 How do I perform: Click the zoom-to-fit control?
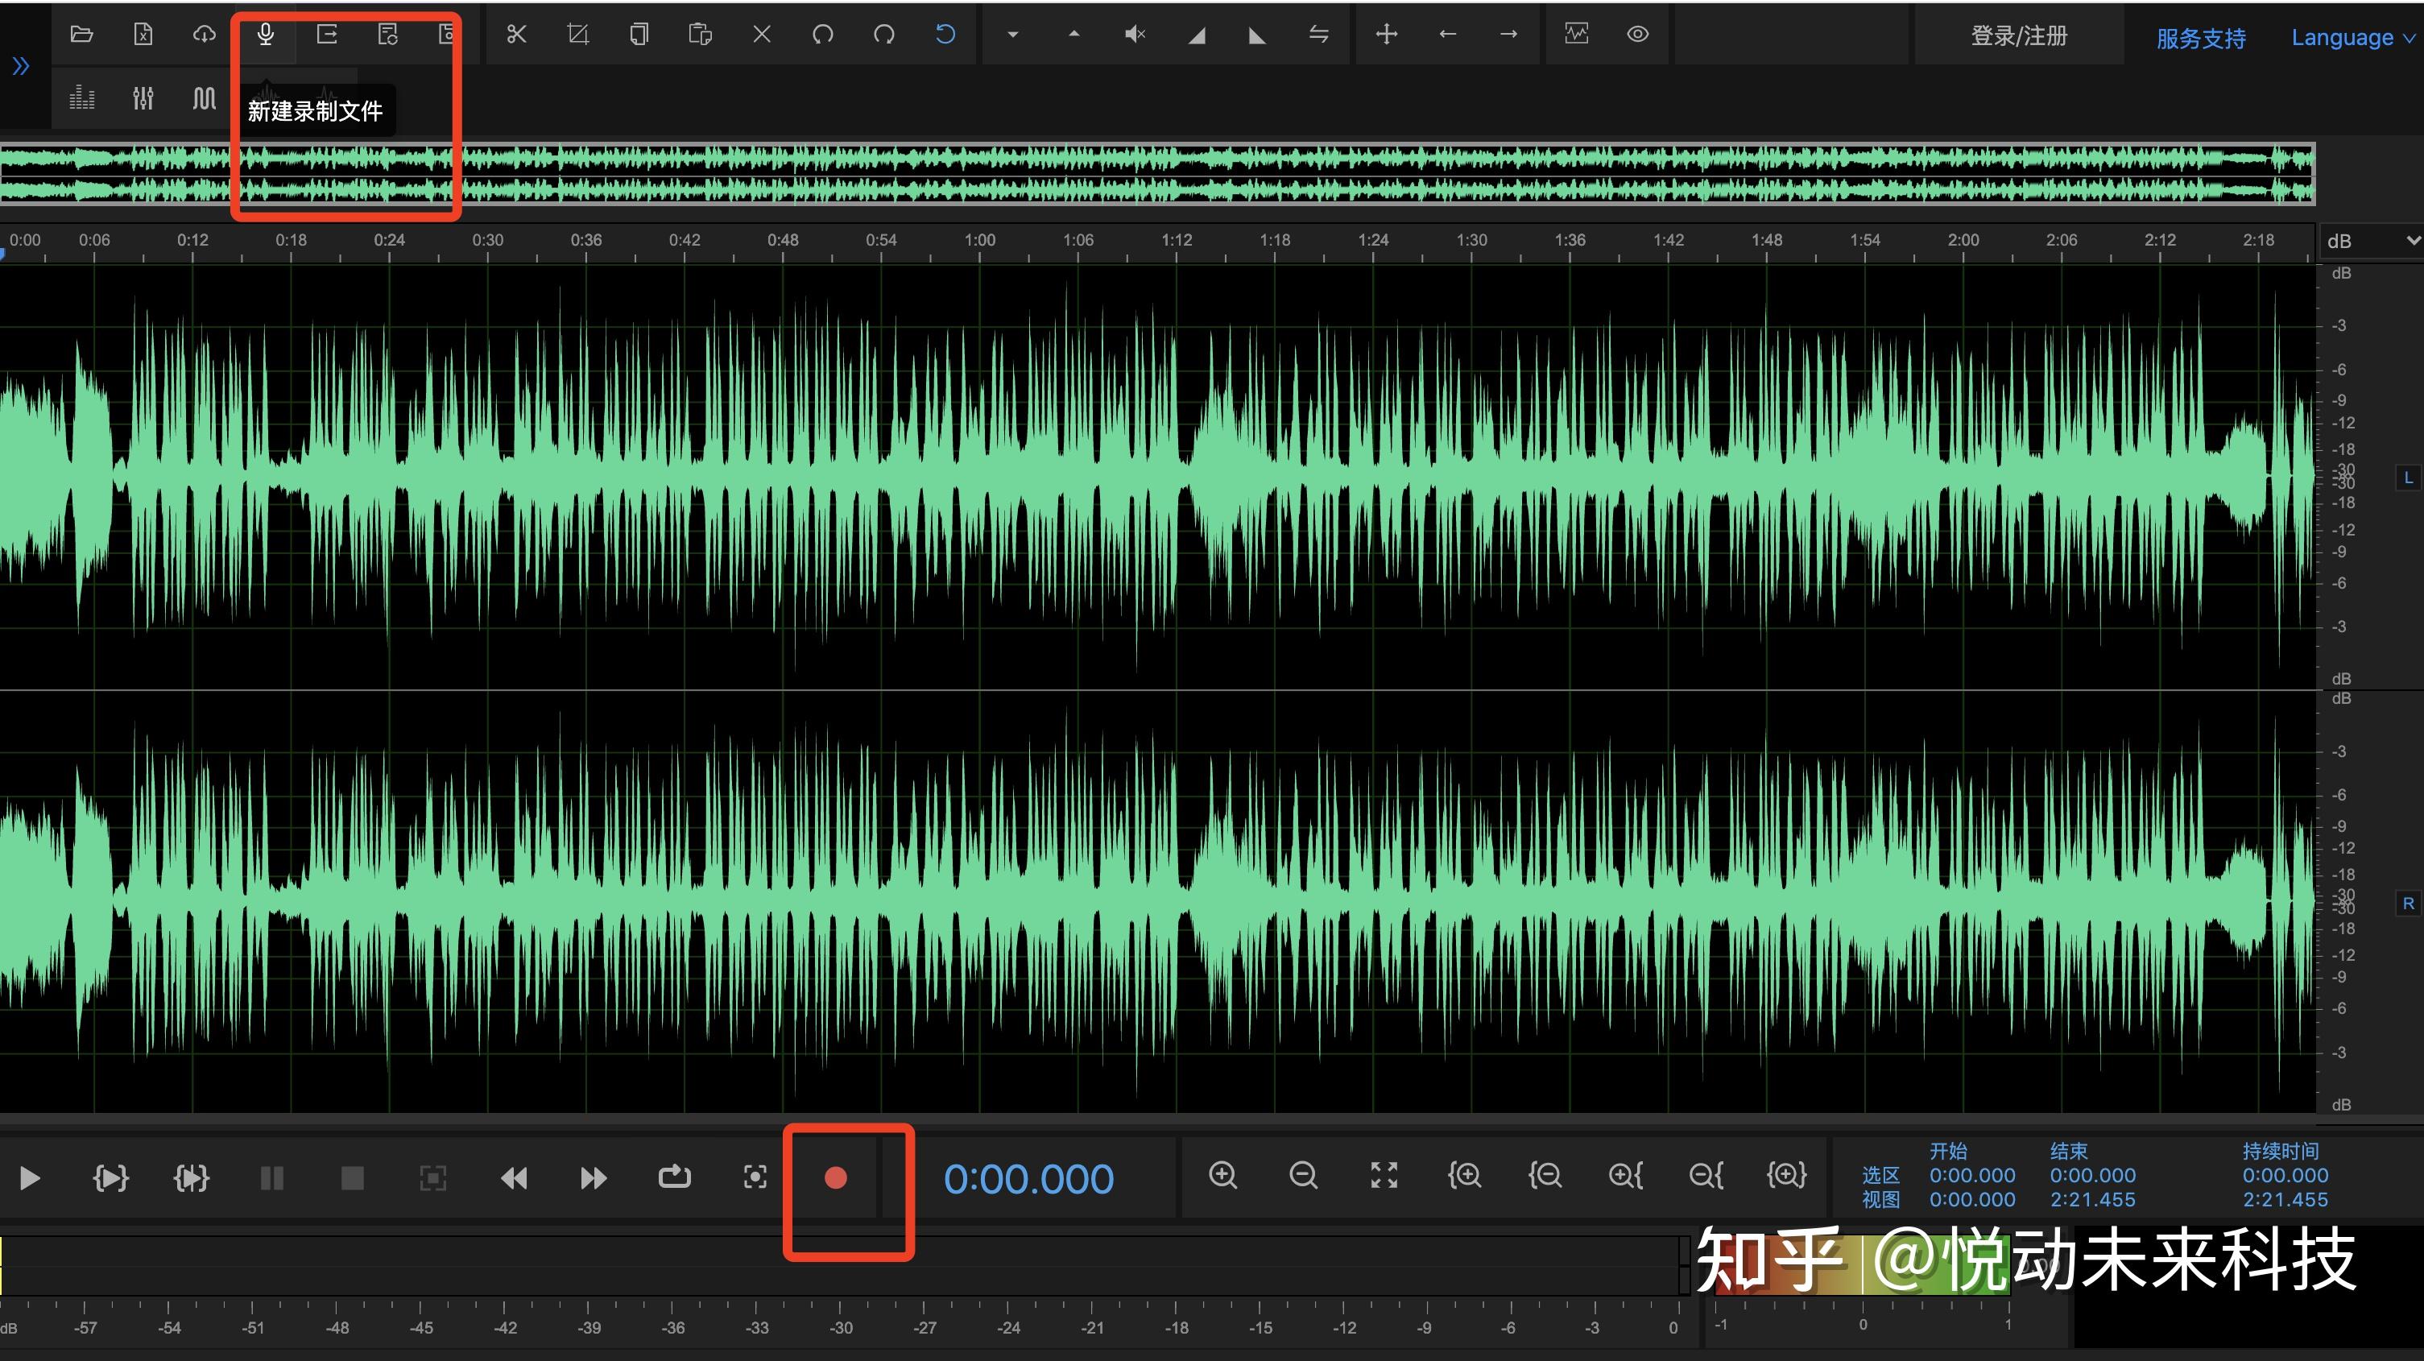[1384, 1176]
